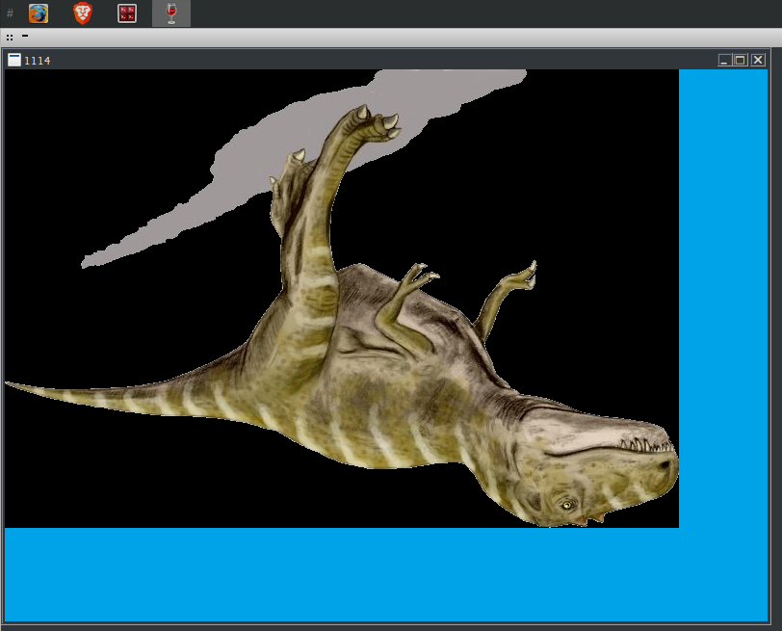782x631 pixels.
Task: Click the four-dot grip handle
Action: click(x=10, y=37)
